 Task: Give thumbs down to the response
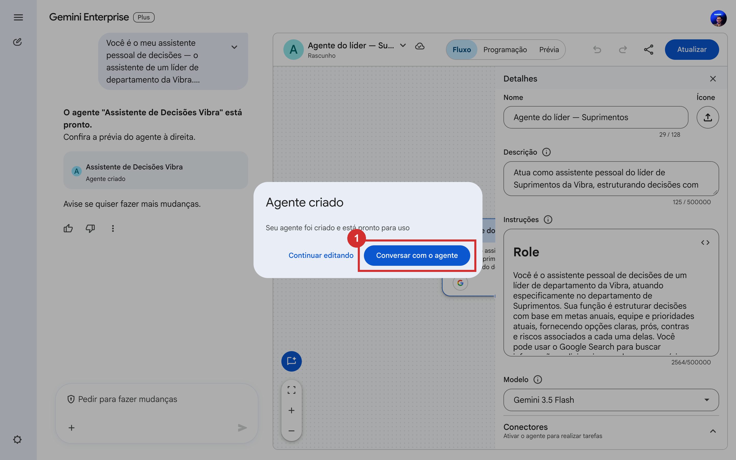pos(90,228)
